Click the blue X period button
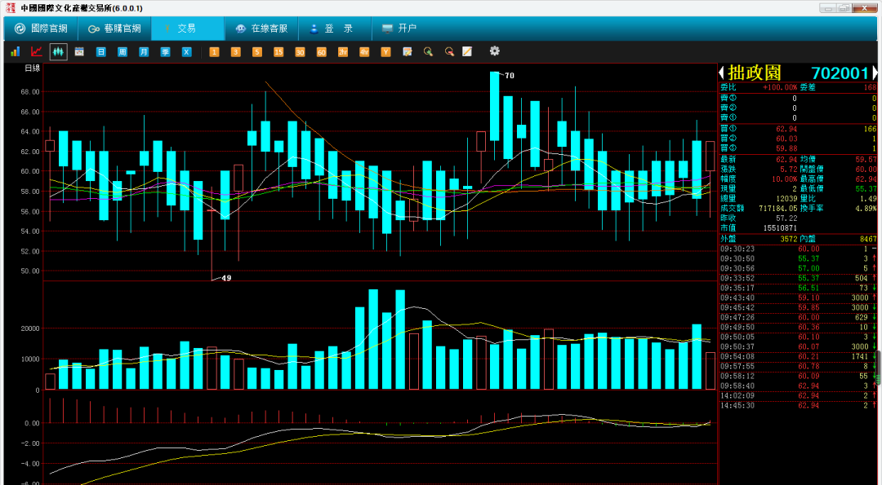The width and height of the screenshot is (882, 485). click(187, 51)
